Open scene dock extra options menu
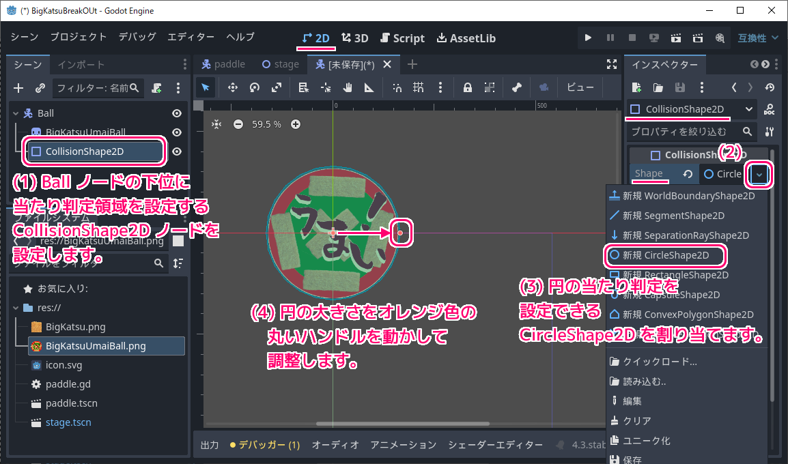This screenshot has height=464, width=788. 178,89
